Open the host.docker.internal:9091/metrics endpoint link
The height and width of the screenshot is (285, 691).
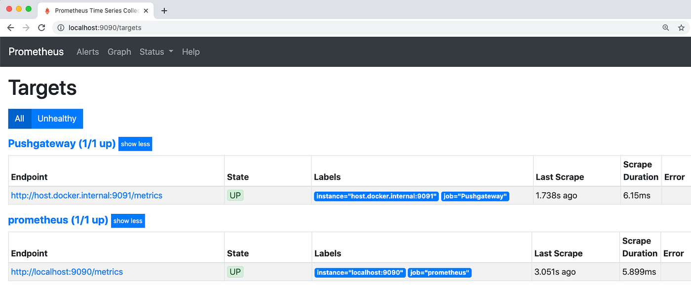point(87,196)
